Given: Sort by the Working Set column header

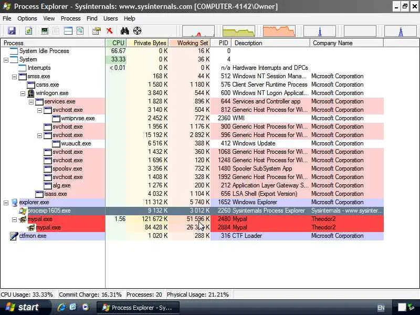Looking at the screenshot, I should pyautogui.click(x=190, y=43).
